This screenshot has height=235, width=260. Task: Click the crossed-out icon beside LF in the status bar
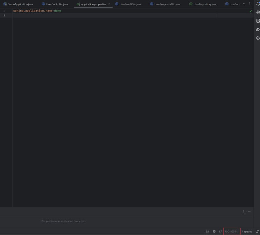point(214,232)
